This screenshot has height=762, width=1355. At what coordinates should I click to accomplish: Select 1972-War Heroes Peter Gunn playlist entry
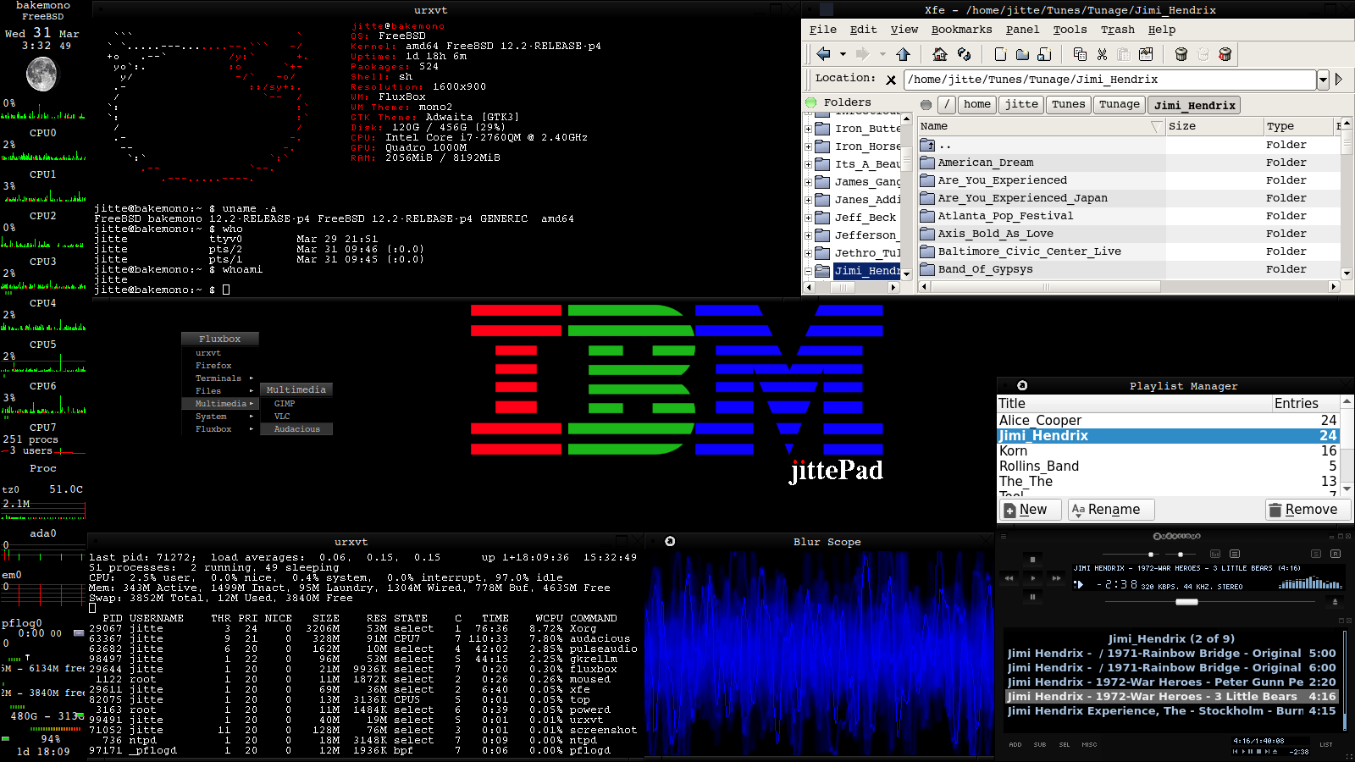tap(1173, 682)
